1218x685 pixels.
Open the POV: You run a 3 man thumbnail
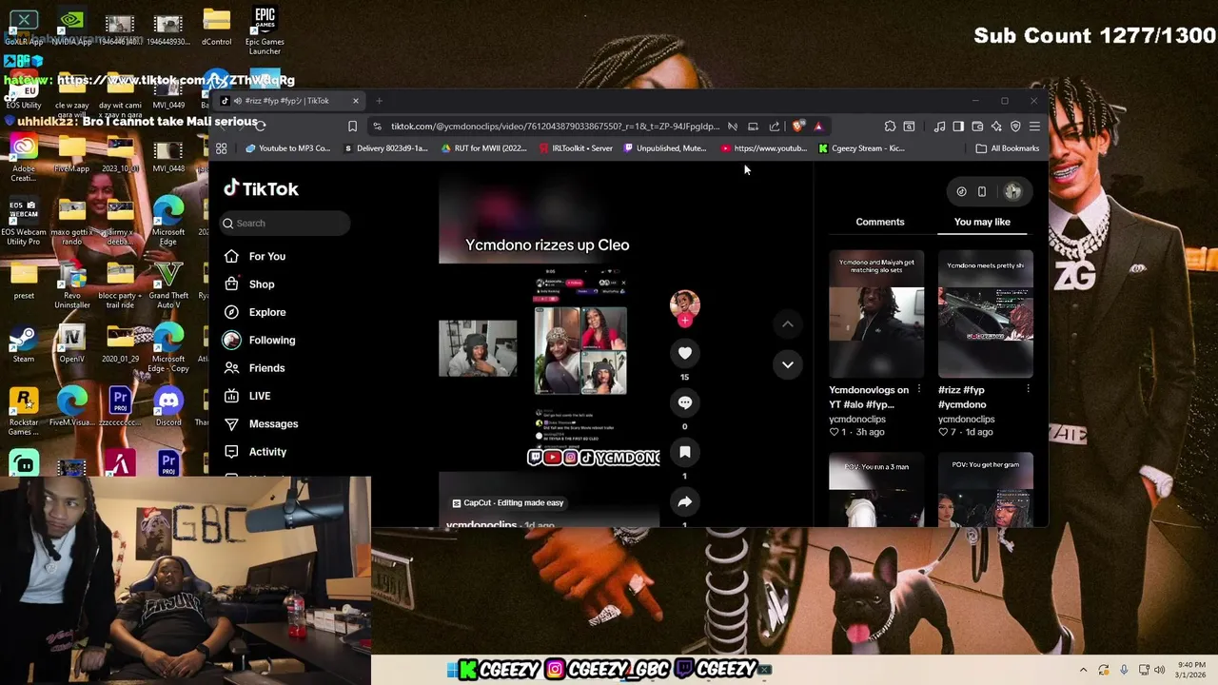pos(876,490)
